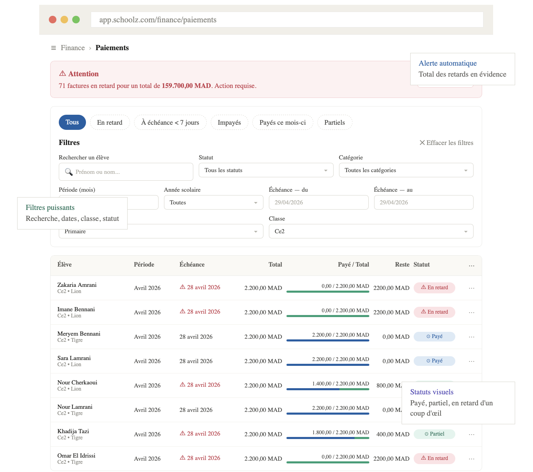Screen dimensions: 533x472
Task: Click Khadija Tazi's payment progress bar
Action: 328,438
